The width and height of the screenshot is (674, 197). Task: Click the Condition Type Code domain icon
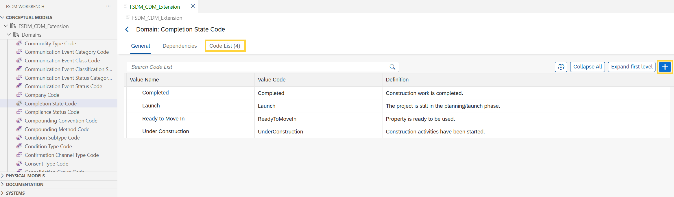tap(19, 146)
